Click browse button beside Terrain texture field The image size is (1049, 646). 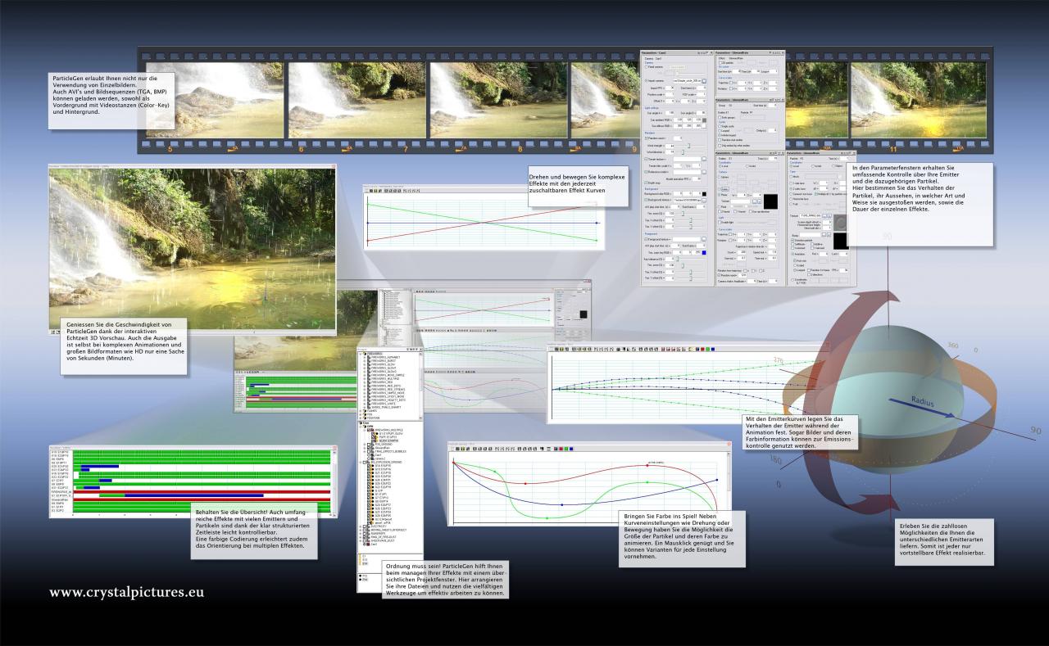tap(704, 159)
